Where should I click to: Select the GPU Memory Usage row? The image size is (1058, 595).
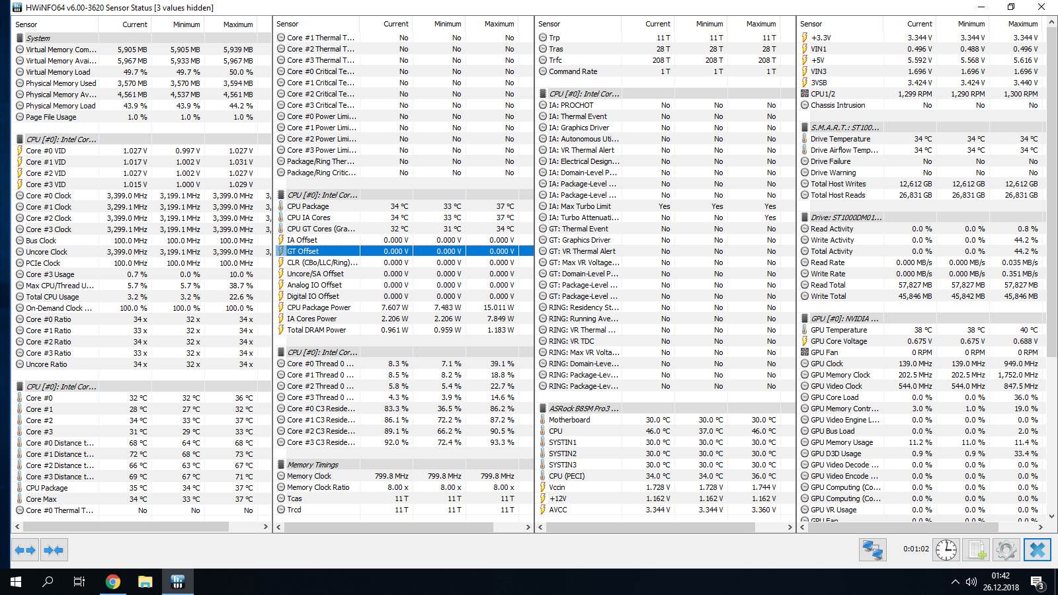click(922, 442)
